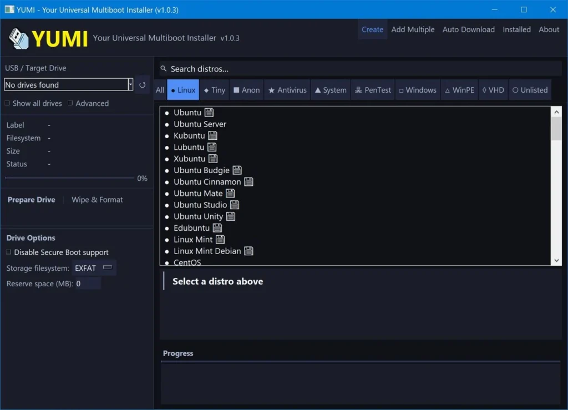Click the floppy disk icon beside Linux Mint
Viewport: 568px width, 410px height.
(220, 240)
